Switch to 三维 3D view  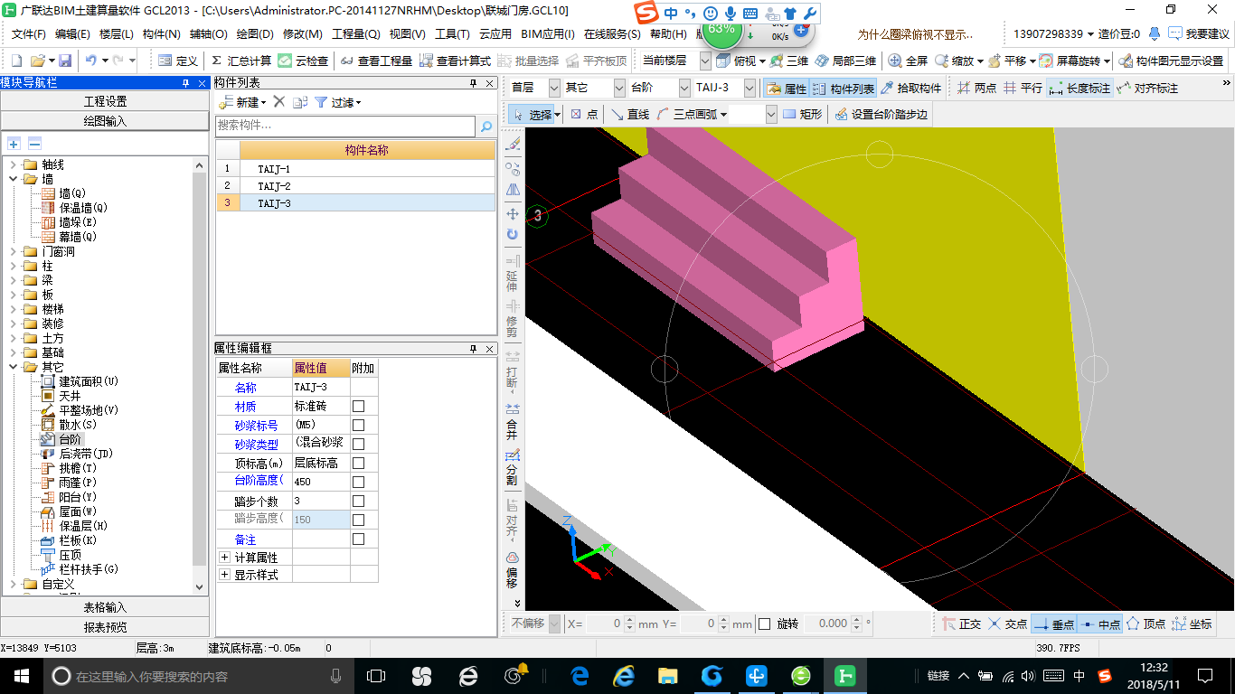pos(789,61)
